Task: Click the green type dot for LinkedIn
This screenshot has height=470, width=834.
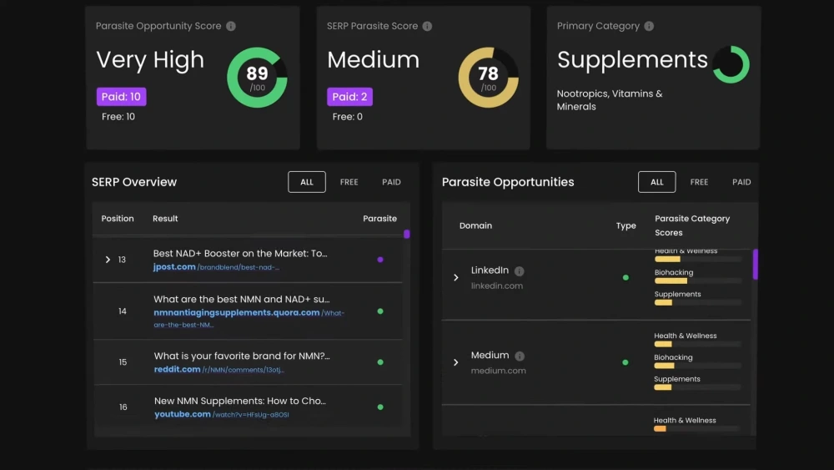Action: click(625, 277)
